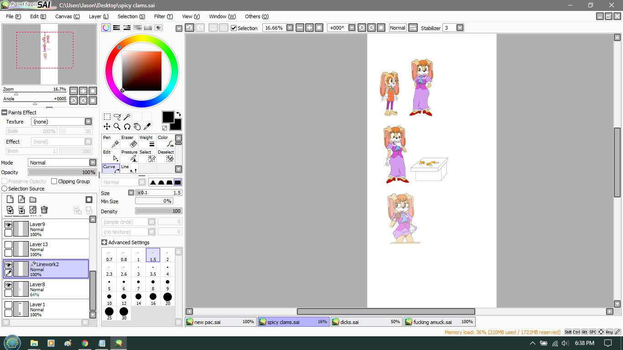Screen dimensions: 623x350
Task: Turn on the Selection Source radio button
Action: [x=5, y=189]
